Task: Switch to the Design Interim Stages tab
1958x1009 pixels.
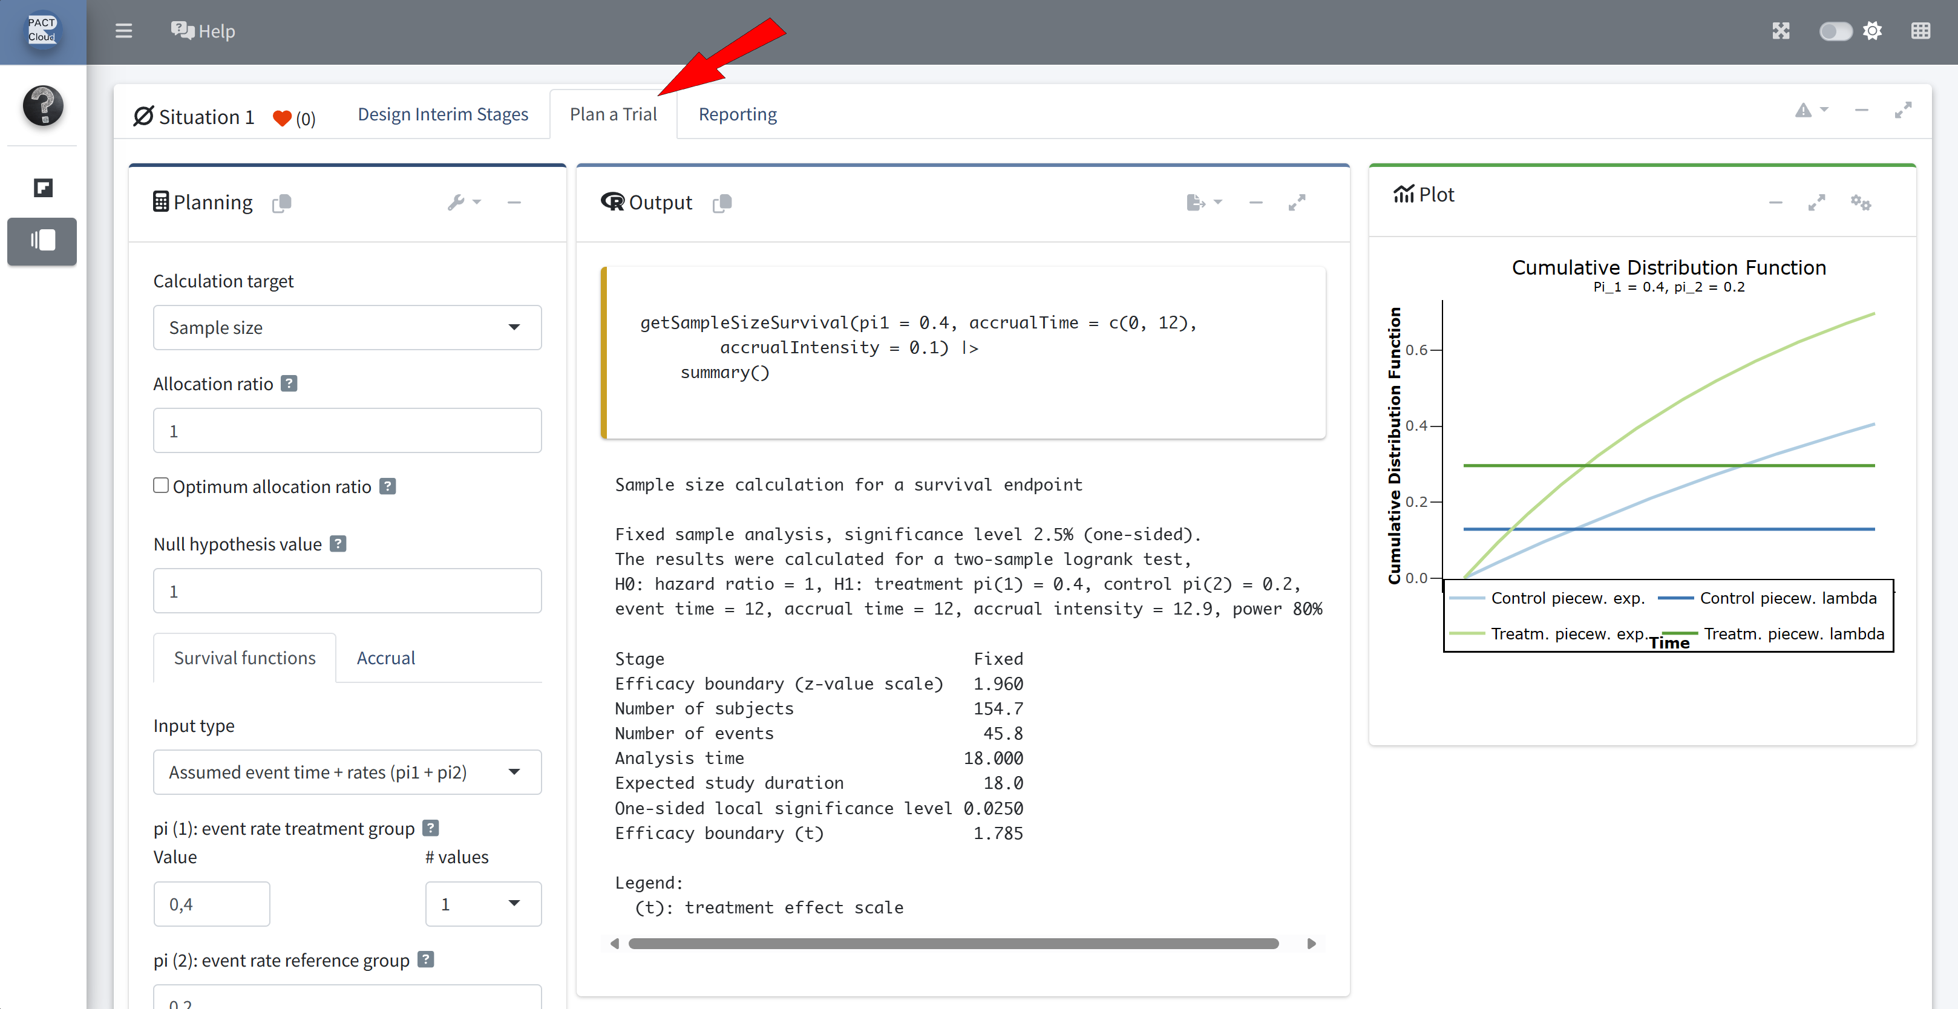Action: click(442, 114)
